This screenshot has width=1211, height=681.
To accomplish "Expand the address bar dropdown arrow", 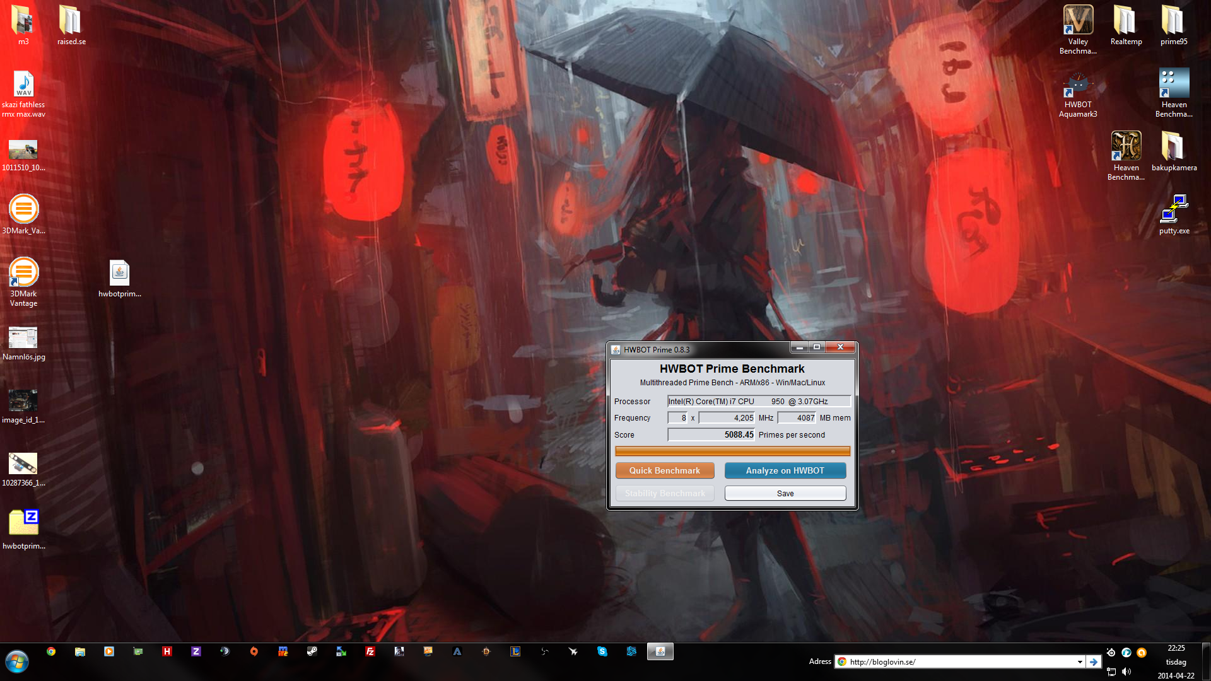I will (1080, 661).
